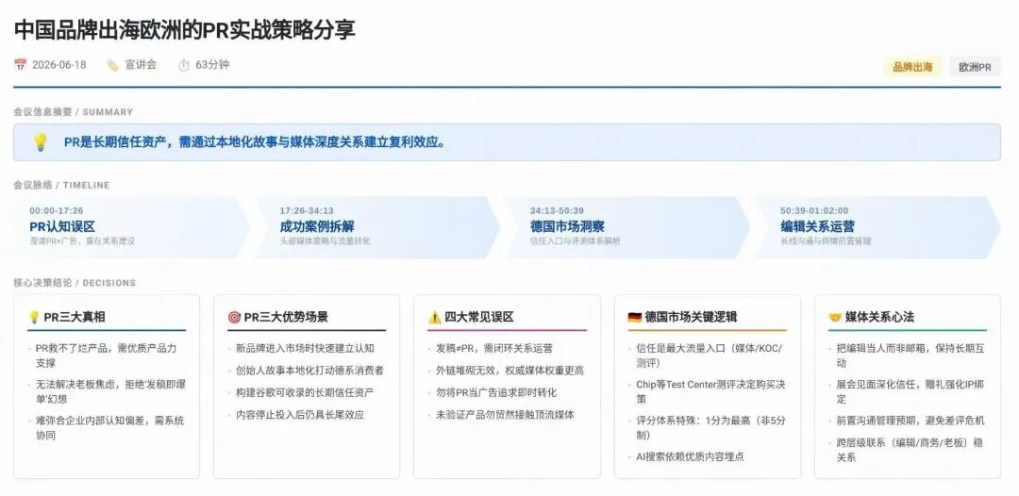Screen dimensions: 1019x496
Task: Click bullet 发稿≠PR，需闭环关系运营
Action: point(493,349)
